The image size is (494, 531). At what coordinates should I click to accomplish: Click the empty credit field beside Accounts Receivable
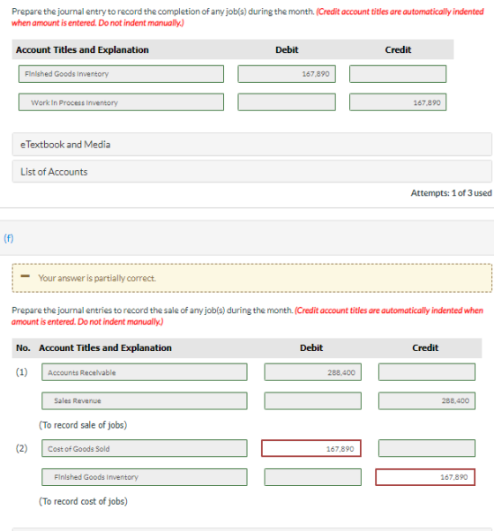click(427, 372)
